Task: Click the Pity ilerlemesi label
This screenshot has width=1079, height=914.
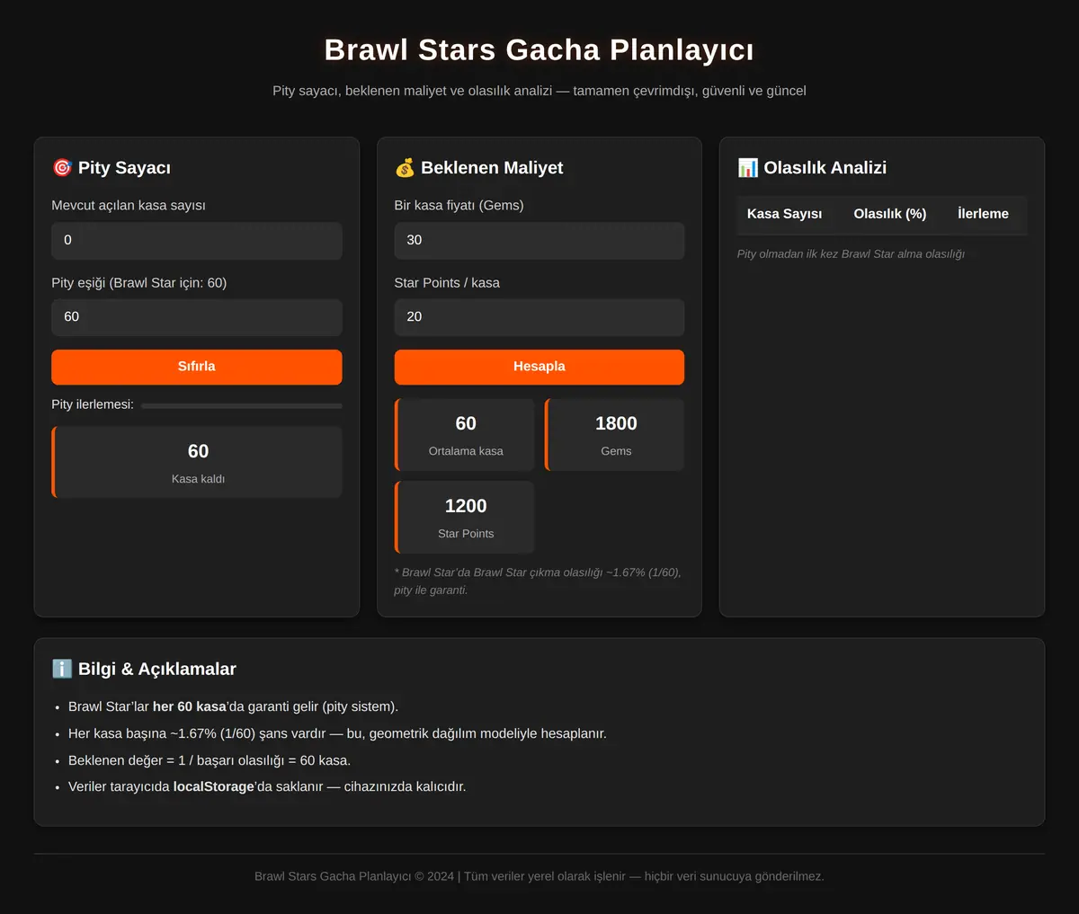Action: click(93, 404)
